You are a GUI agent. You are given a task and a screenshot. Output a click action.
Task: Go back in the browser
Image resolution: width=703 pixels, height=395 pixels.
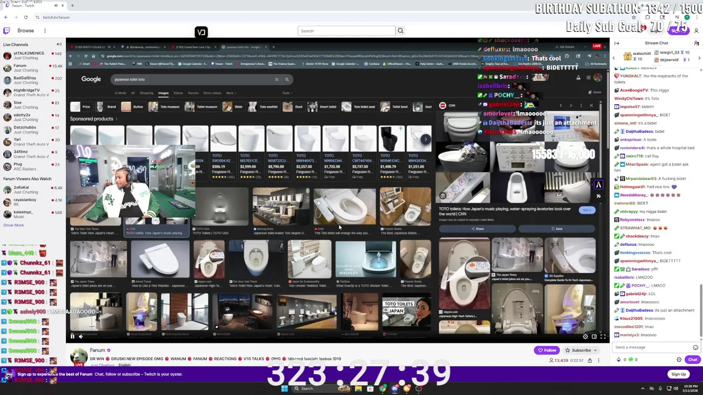click(6, 18)
